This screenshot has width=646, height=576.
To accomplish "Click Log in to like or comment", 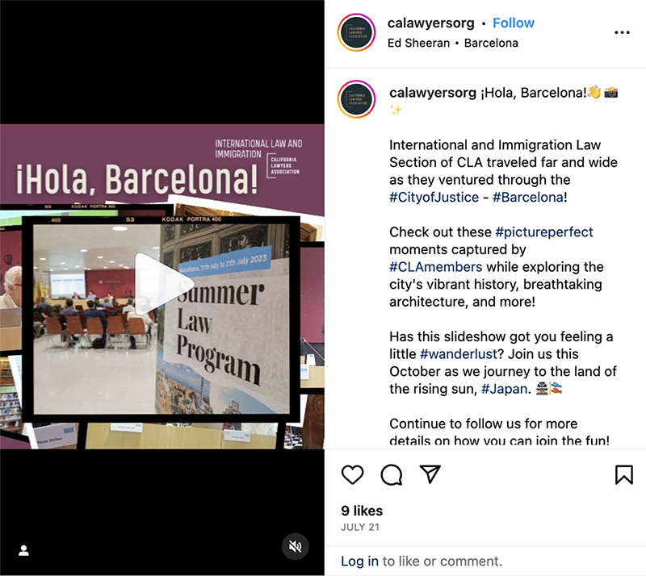I will point(359,561).
